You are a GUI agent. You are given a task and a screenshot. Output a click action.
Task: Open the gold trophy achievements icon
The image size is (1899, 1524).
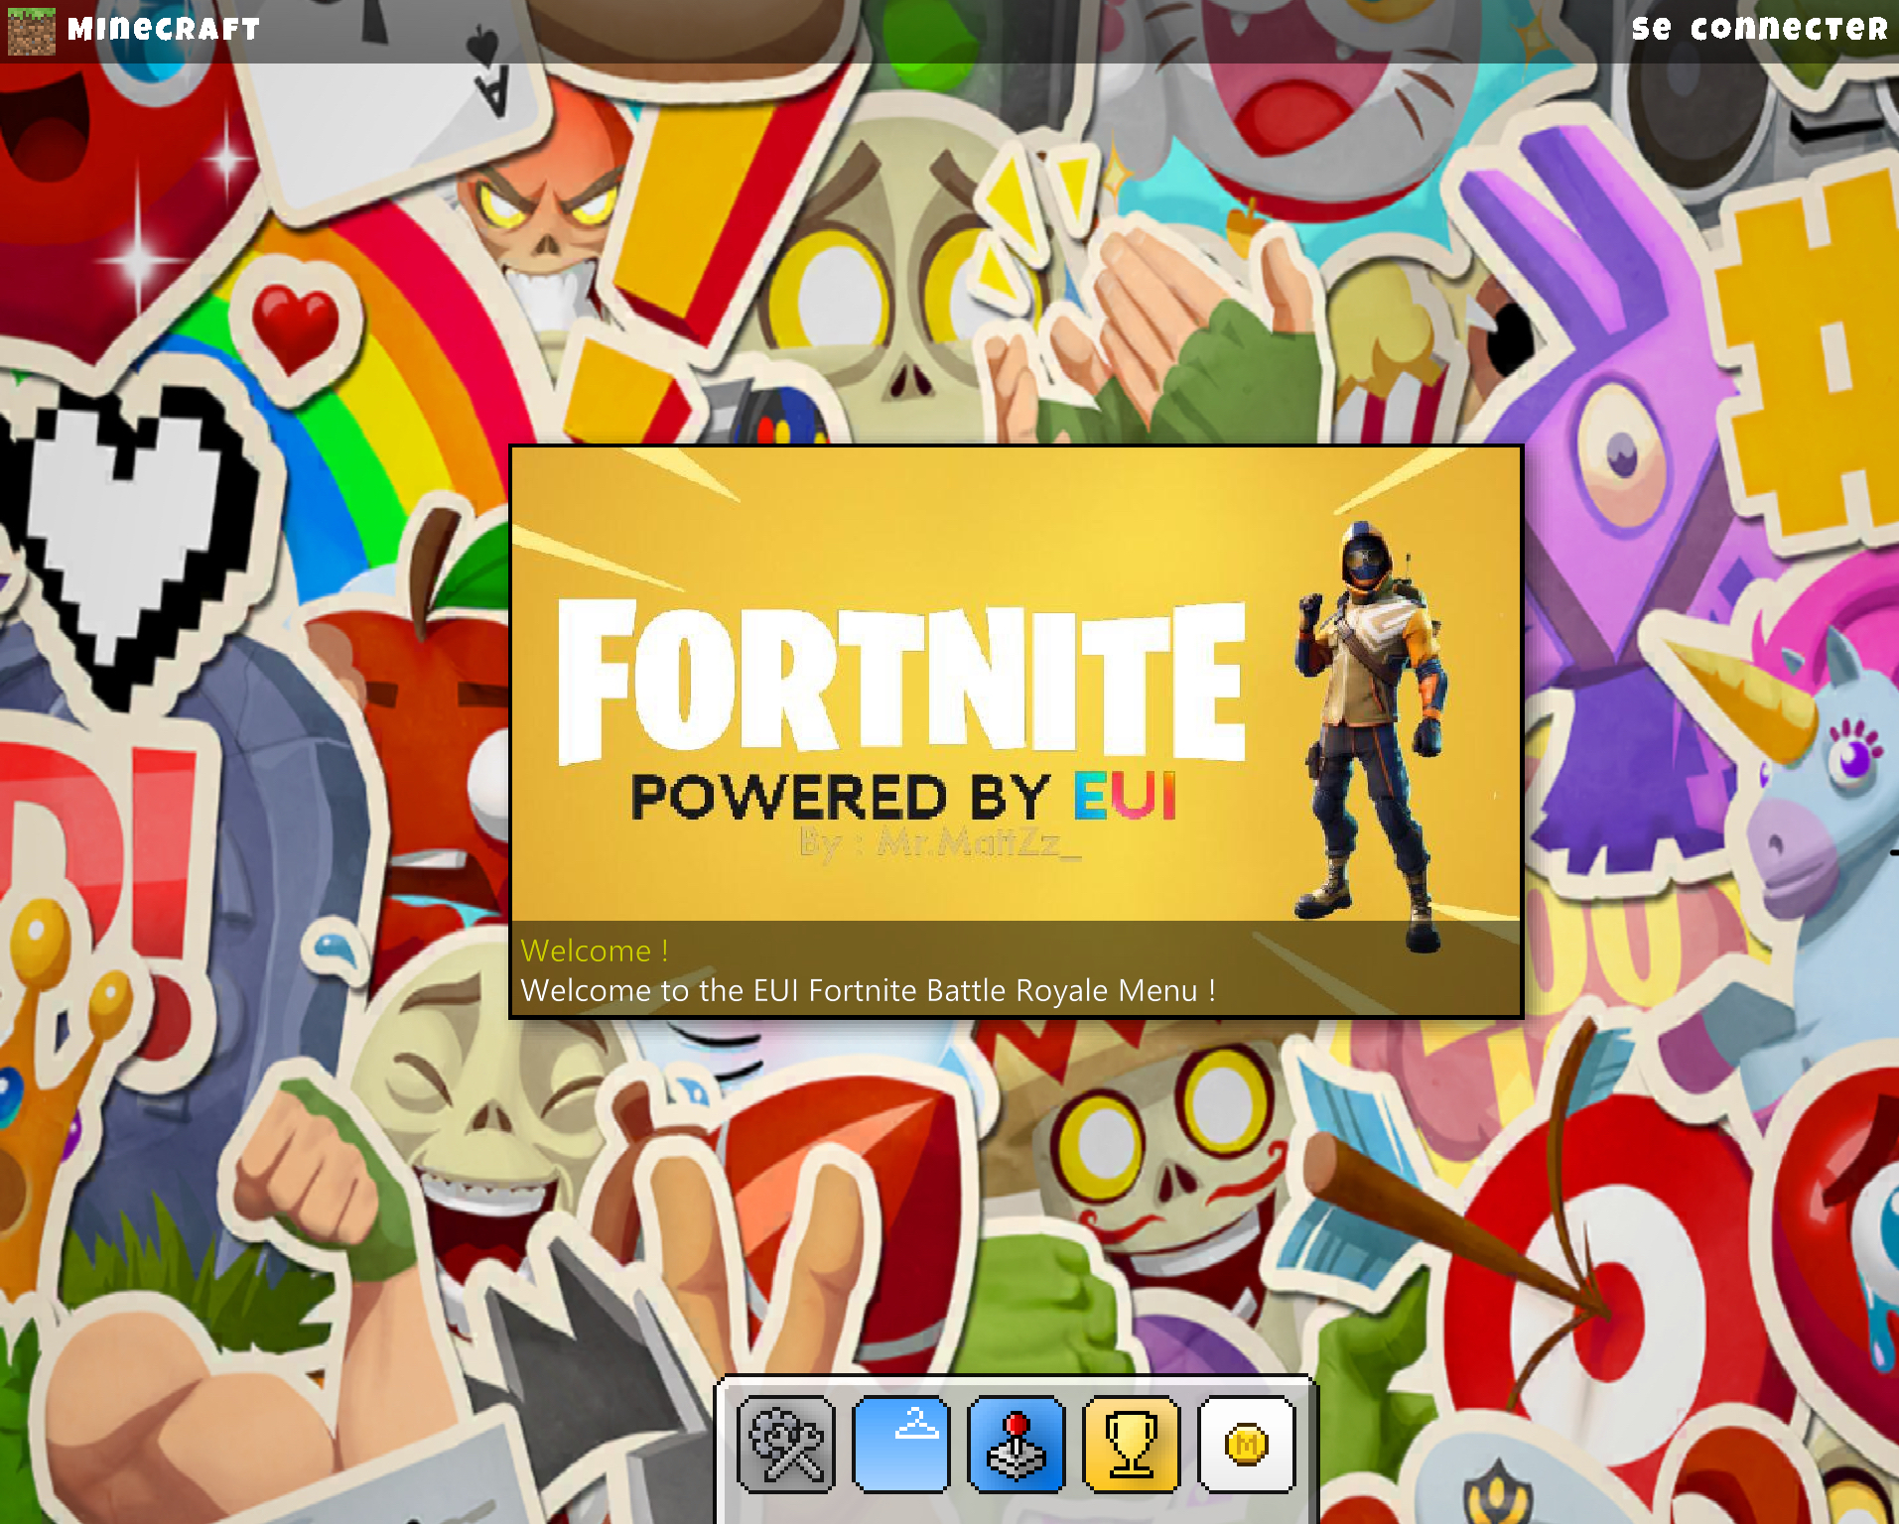(x=1131, y=1444)
